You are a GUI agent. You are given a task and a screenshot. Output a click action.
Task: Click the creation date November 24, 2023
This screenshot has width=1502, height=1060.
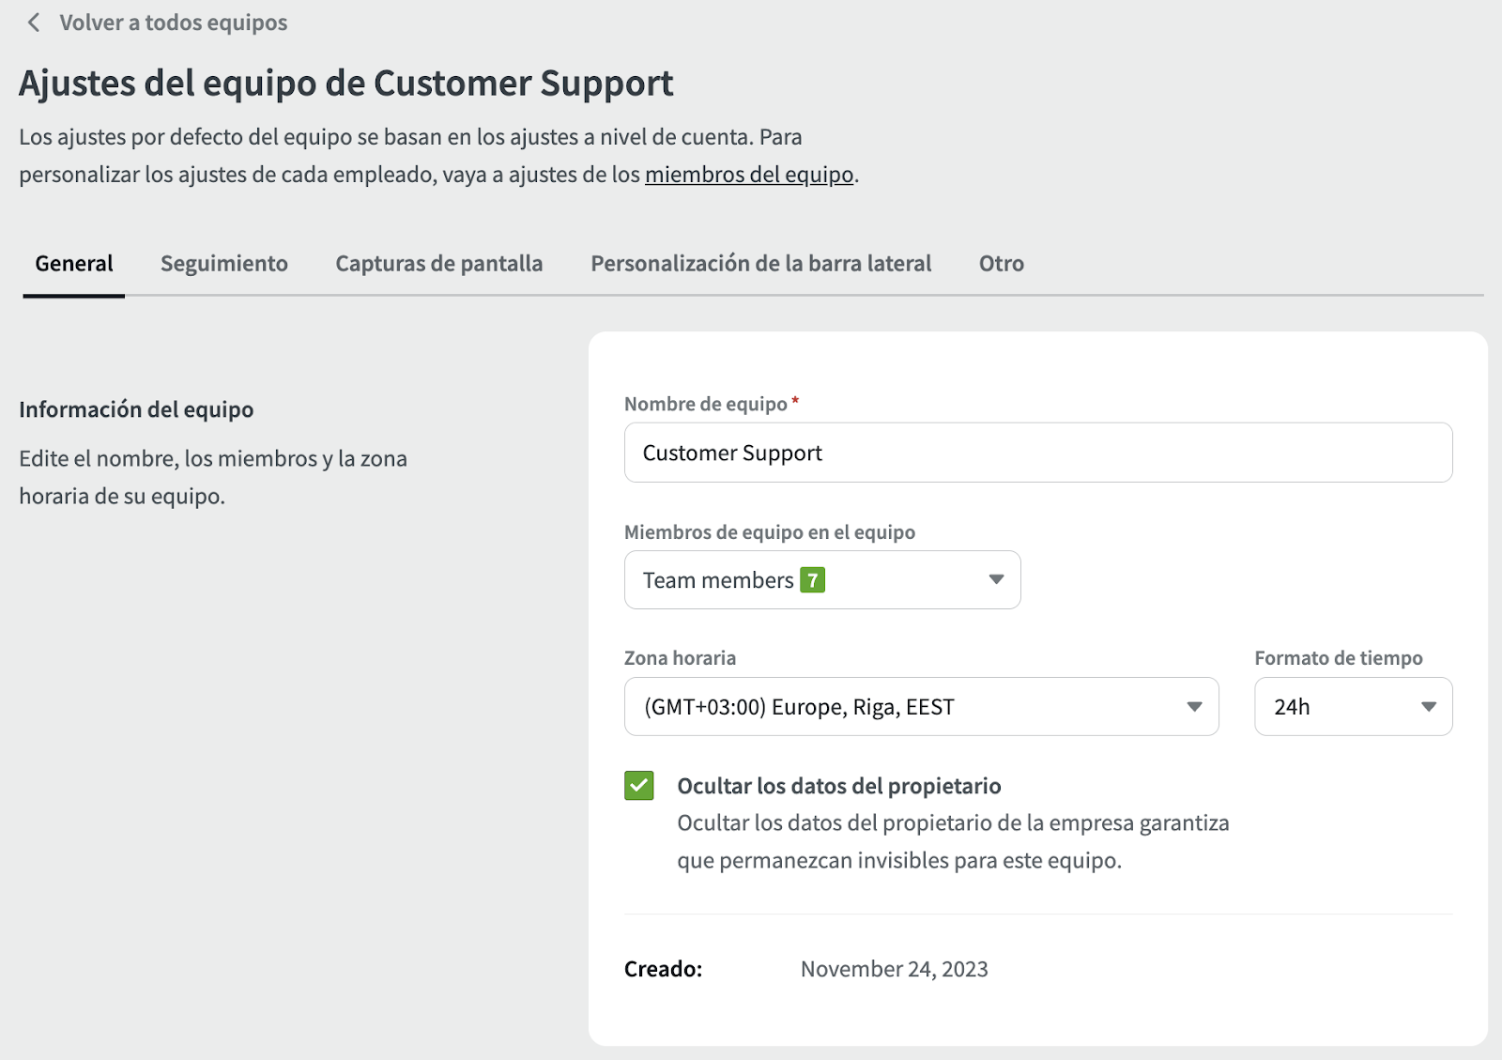[x=894, y=969]
